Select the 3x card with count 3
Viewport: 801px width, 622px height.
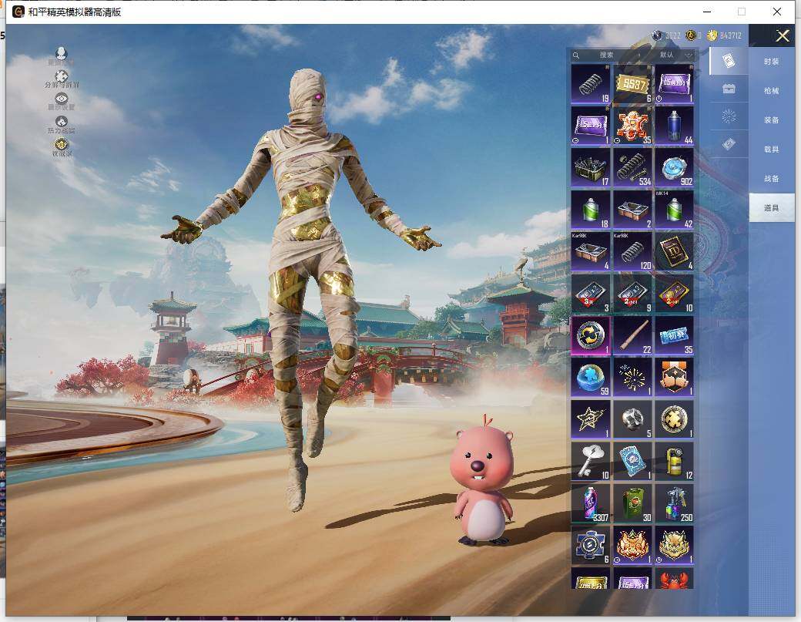click(x=591, y=294)
